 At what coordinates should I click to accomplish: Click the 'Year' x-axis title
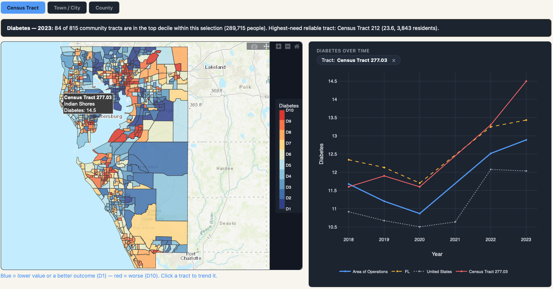click(437, 254)
